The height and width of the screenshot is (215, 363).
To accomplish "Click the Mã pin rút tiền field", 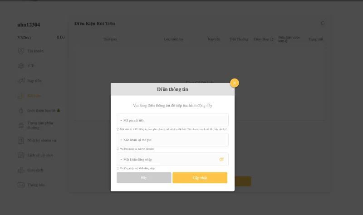I will pos(172,120).
